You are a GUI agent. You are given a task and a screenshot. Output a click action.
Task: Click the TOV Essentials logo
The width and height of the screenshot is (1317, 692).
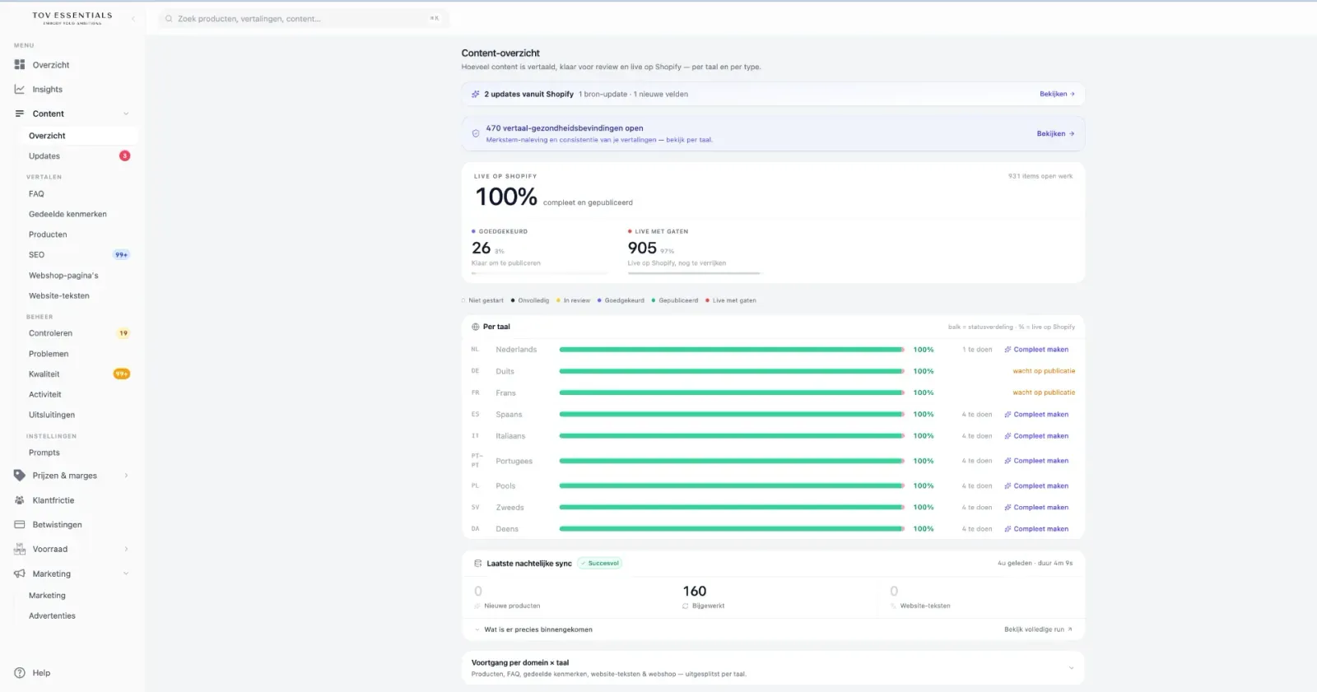click(x=72, y=18)
